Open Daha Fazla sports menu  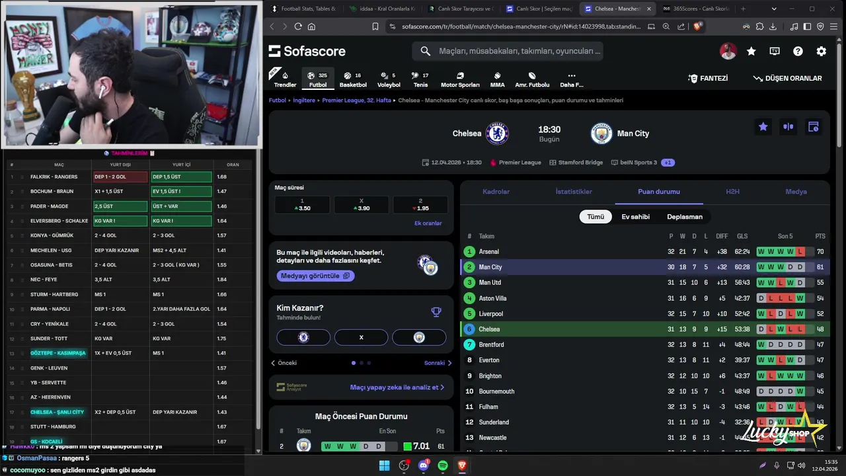pos(572,79)
